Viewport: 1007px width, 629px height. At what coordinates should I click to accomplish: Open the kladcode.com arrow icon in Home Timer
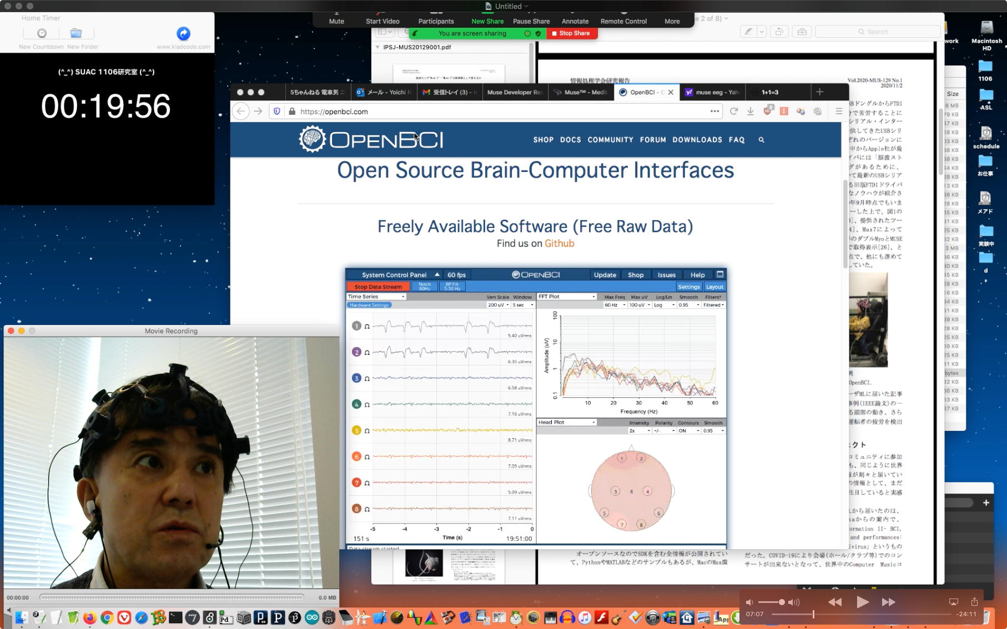183,33
